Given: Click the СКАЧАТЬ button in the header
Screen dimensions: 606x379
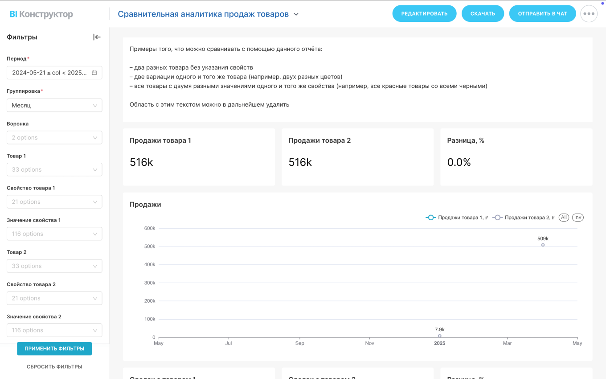Looking at the screenshot, I should [x=483, y=13].
